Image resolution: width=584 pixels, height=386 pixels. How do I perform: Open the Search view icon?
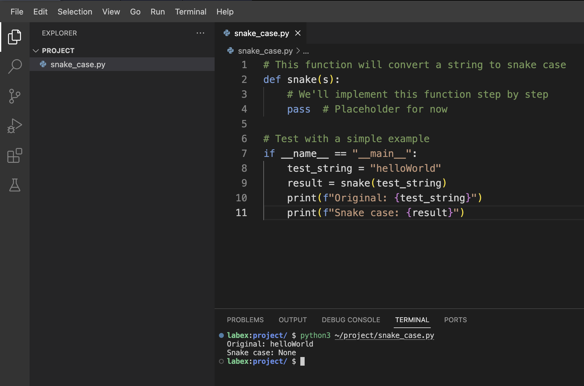(x=14, y=66)
